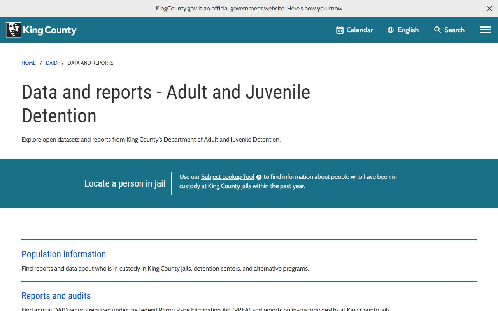Go to DAJD breadcrumb
This screenshot has height=311, width=498.
point(52,63)
